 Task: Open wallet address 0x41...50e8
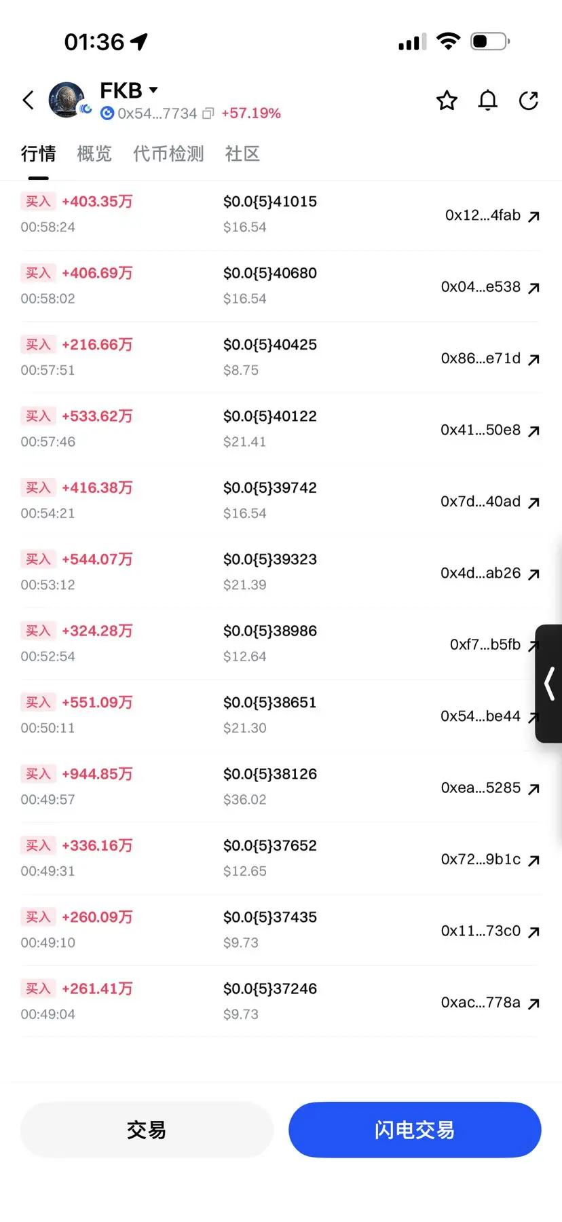coord(481,430)
